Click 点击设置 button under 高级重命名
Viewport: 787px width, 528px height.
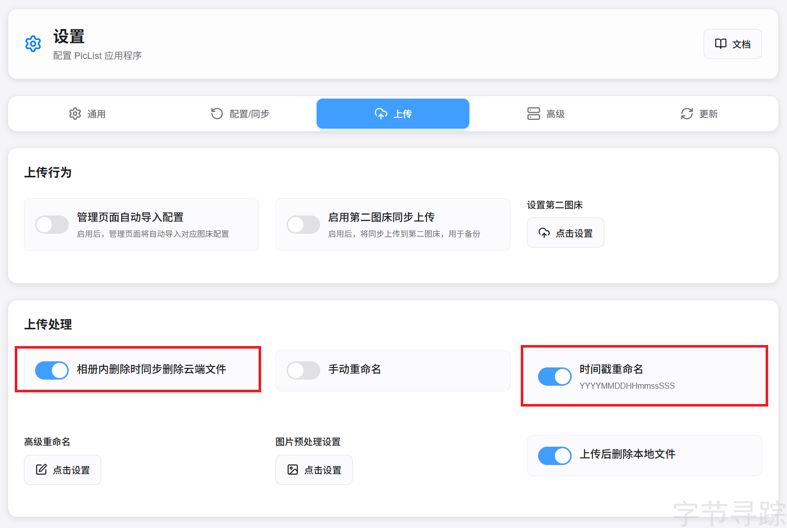pyautogui.click(x=63, y=470)
